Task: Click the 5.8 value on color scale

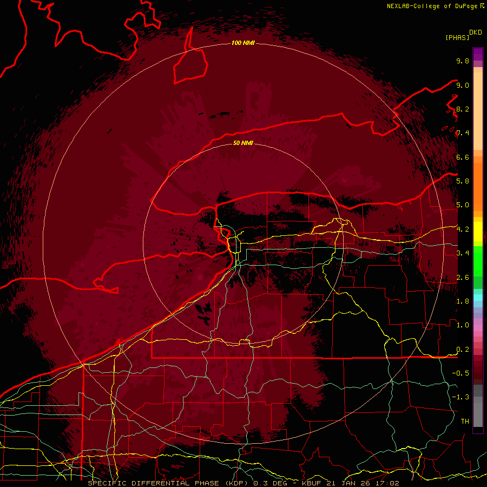Action: click(x=463, y=181)
